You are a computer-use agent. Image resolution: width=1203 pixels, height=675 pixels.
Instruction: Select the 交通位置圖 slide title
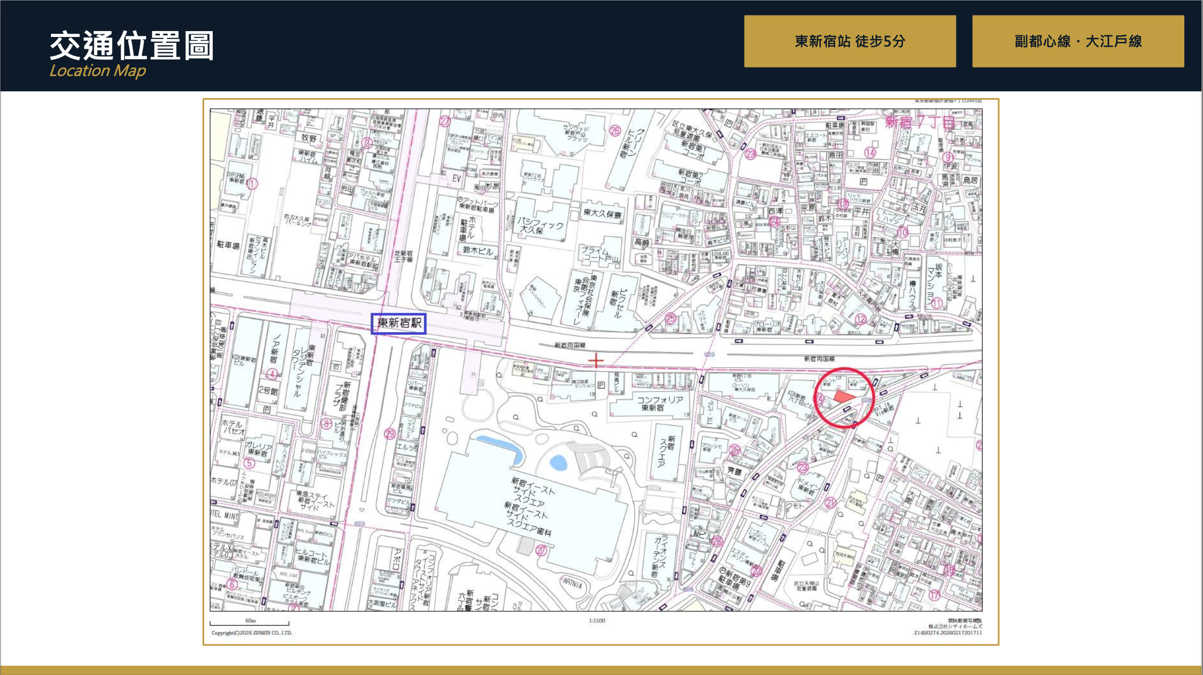(132, 46)
